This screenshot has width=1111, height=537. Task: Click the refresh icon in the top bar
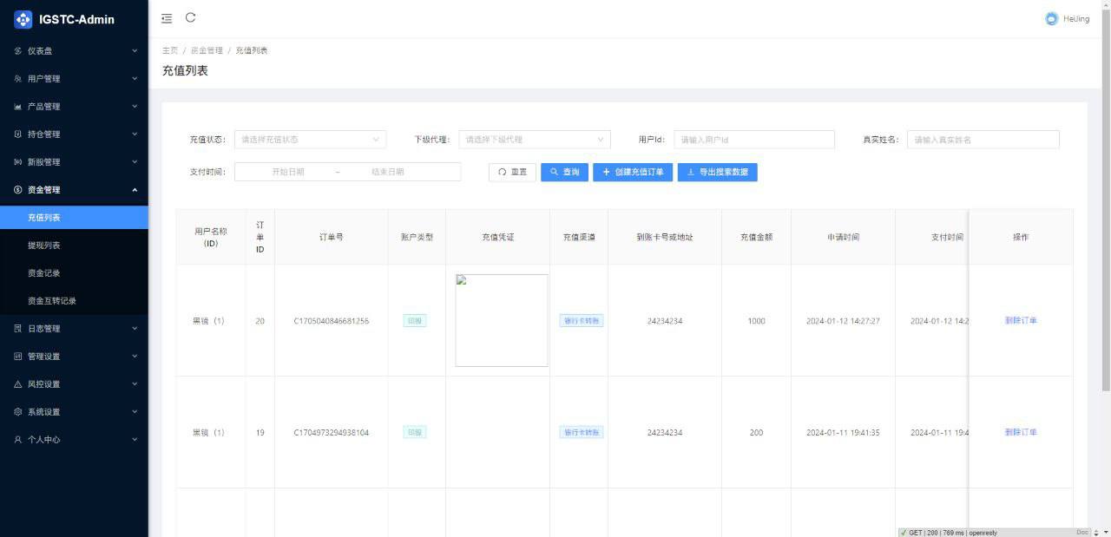(190, 17)
